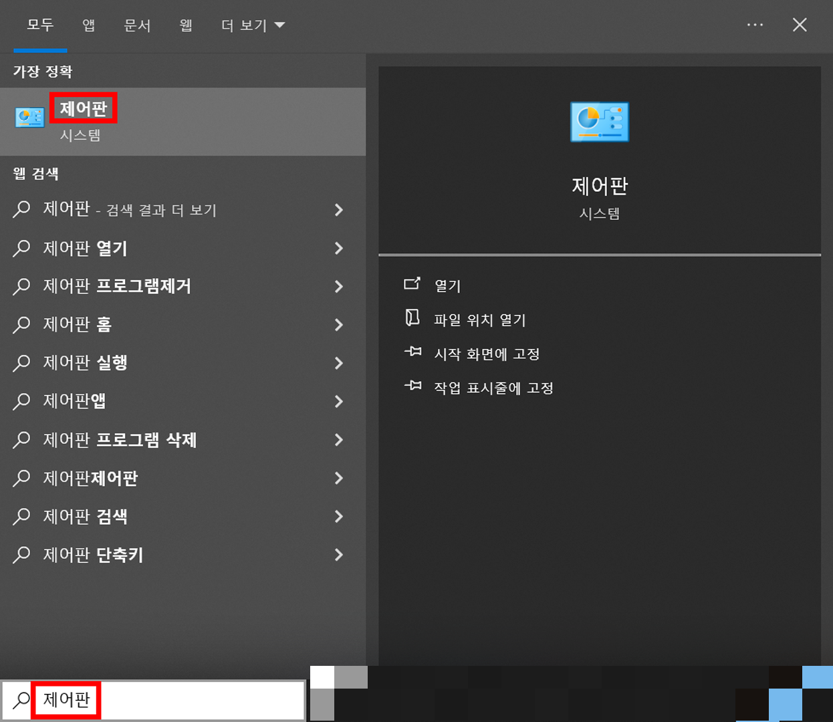Click the pin icon beside 작업 표시줄에 고정
This screenshot has height=722, width=833.
pyautogui.click(x=412, y=386)
